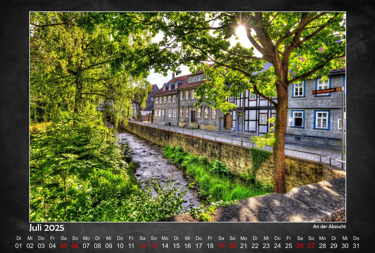Select date 14 in the calendar

click(165, 246)
